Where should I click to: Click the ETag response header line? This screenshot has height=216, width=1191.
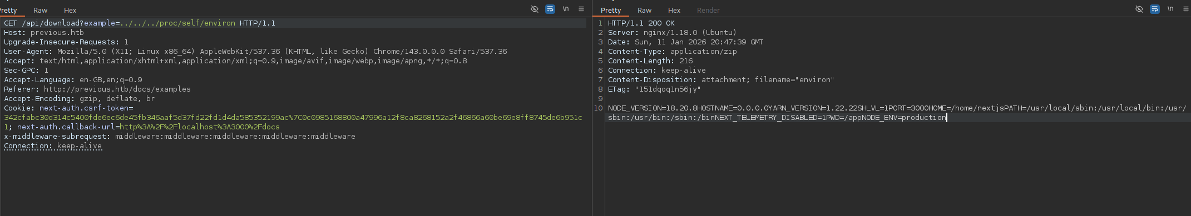tap(654, 89)
